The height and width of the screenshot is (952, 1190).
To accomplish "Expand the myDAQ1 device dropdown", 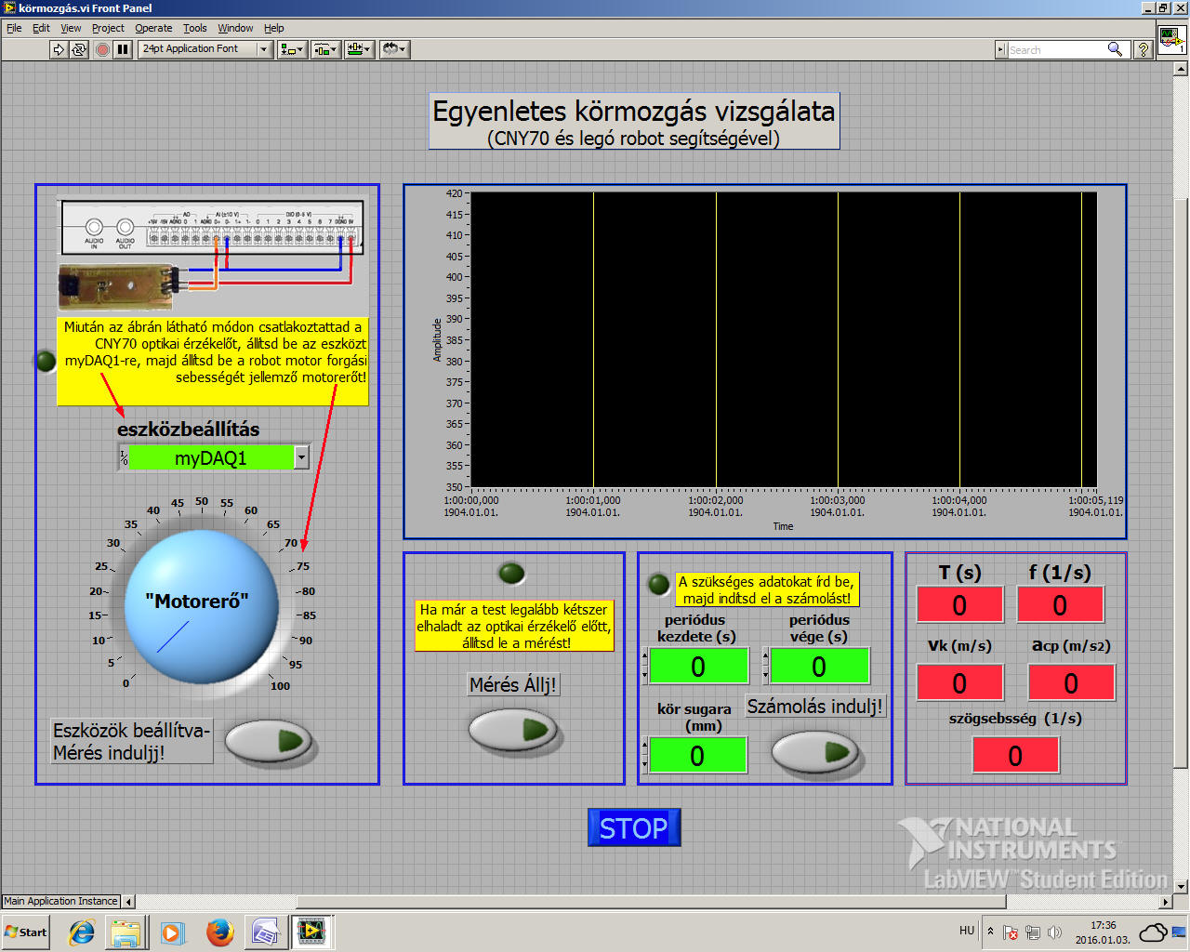I will tap(301, 457).
